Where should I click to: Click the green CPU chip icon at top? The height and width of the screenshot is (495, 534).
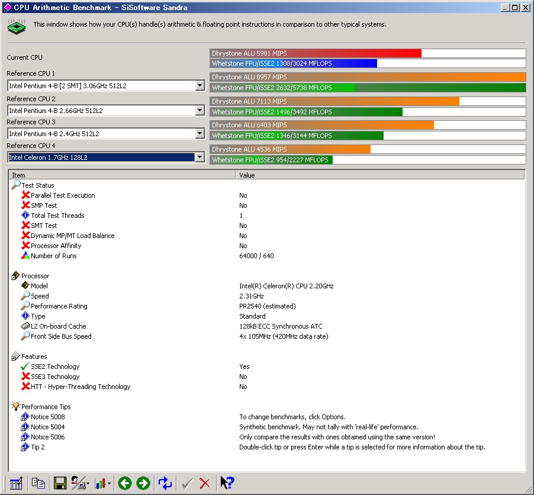point(17,27)
